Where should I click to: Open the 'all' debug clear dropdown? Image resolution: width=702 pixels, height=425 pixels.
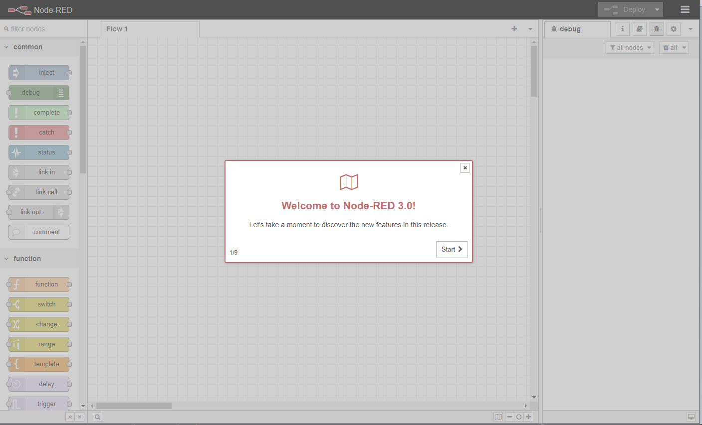pyautogui.click(x=674, y=47)
